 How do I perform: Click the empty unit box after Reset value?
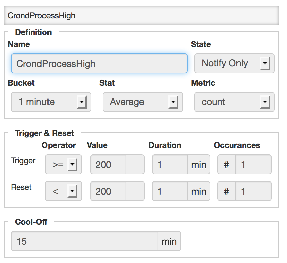point(135,191)
